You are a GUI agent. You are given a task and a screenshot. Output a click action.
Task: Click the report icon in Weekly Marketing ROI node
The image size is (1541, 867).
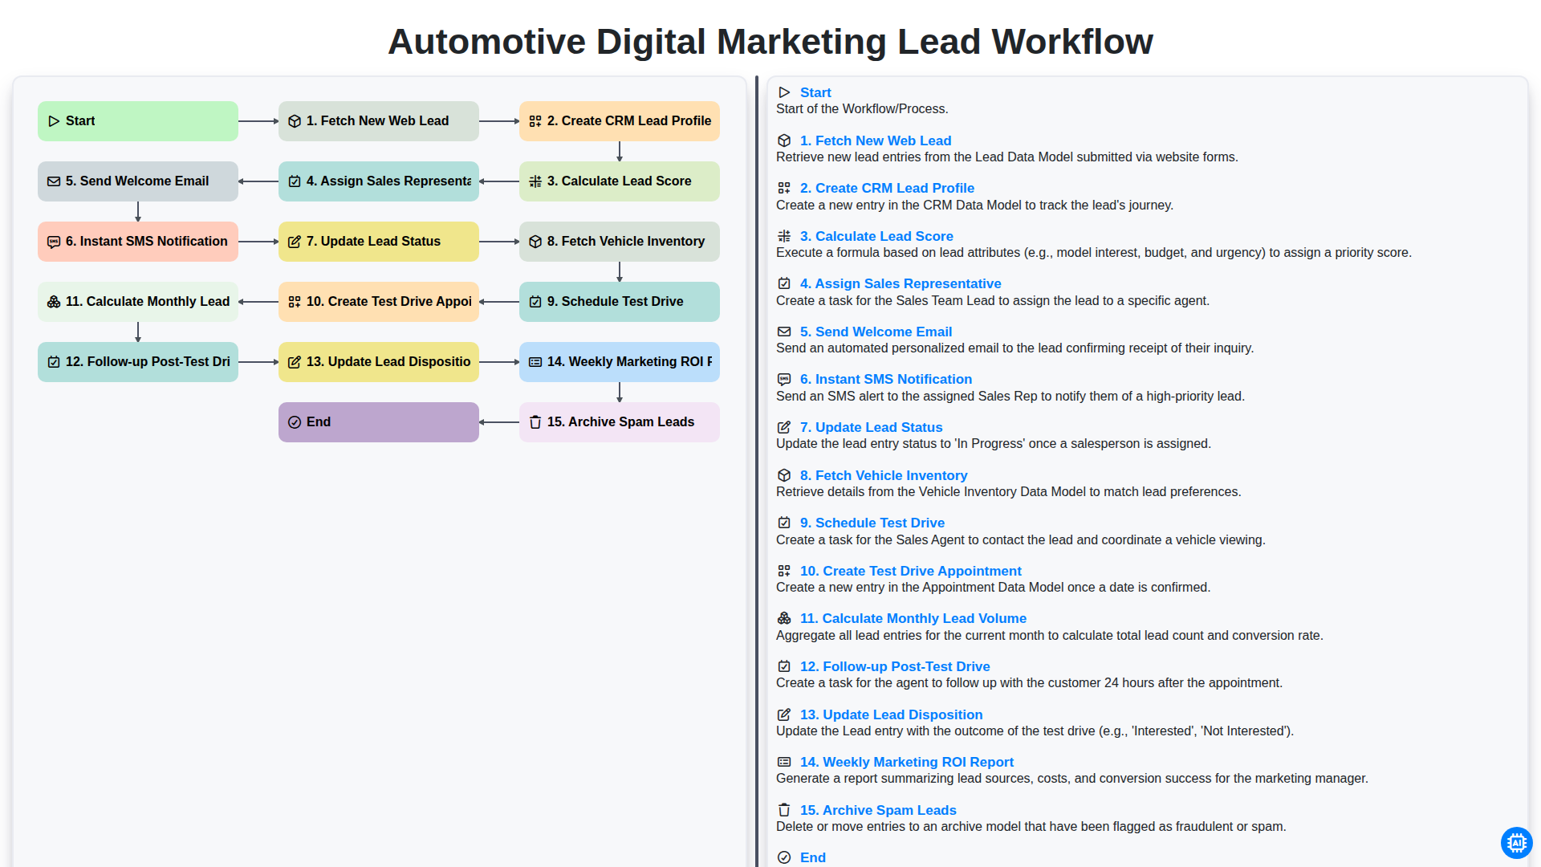535,362
